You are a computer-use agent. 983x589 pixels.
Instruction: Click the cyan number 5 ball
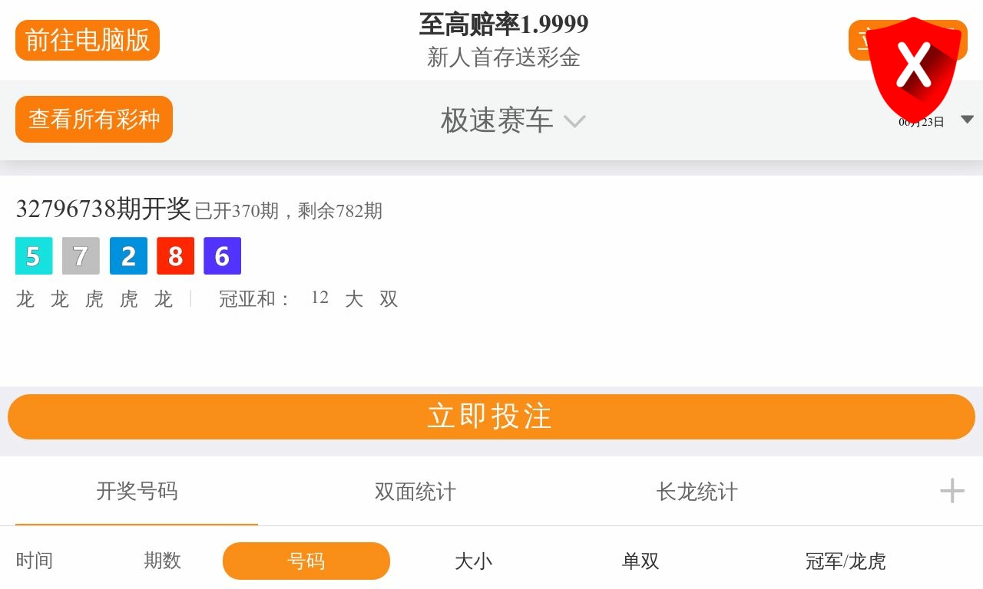coord(34,256)
